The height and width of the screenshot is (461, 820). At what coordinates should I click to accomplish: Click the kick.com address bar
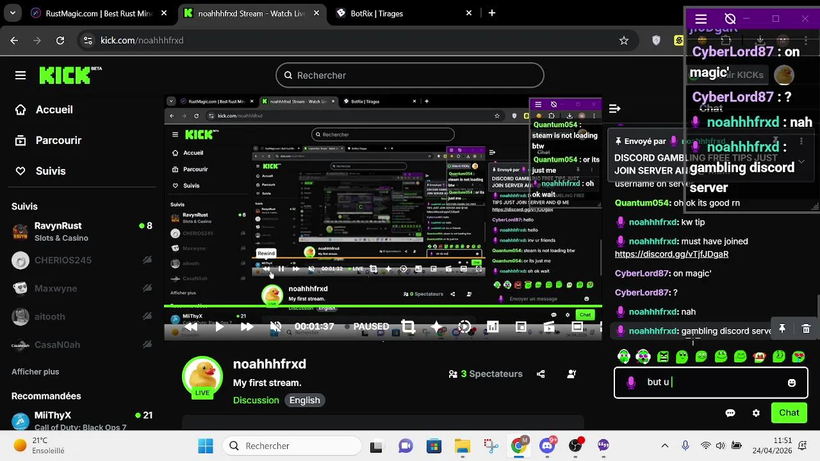[x=359, y=40]
